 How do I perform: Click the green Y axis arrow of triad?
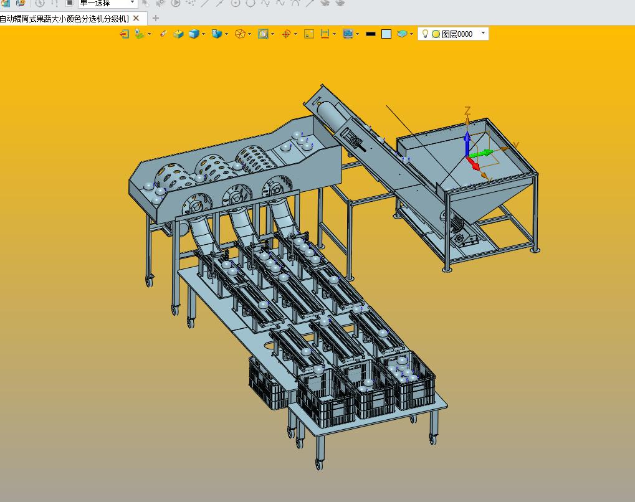pyautogui.click(x=482, y=153)
